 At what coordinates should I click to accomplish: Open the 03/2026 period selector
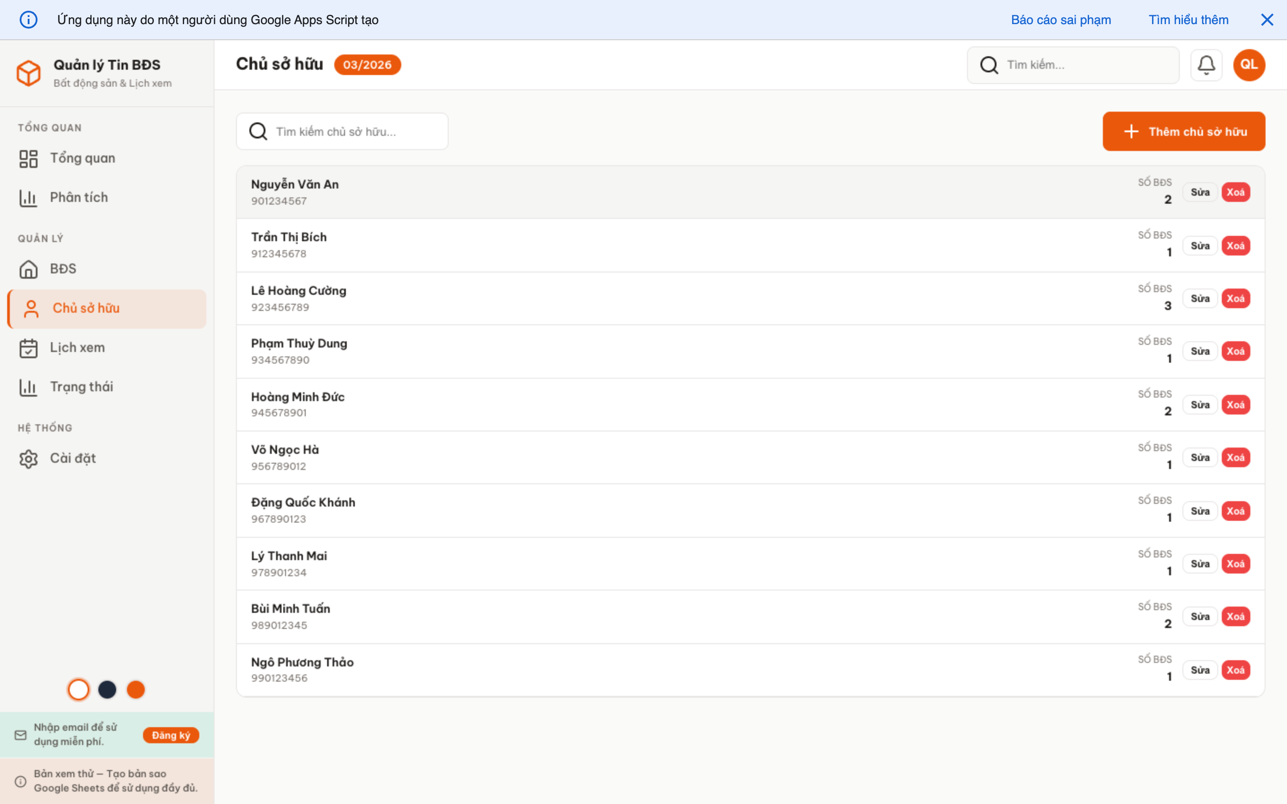pos(367,64)
